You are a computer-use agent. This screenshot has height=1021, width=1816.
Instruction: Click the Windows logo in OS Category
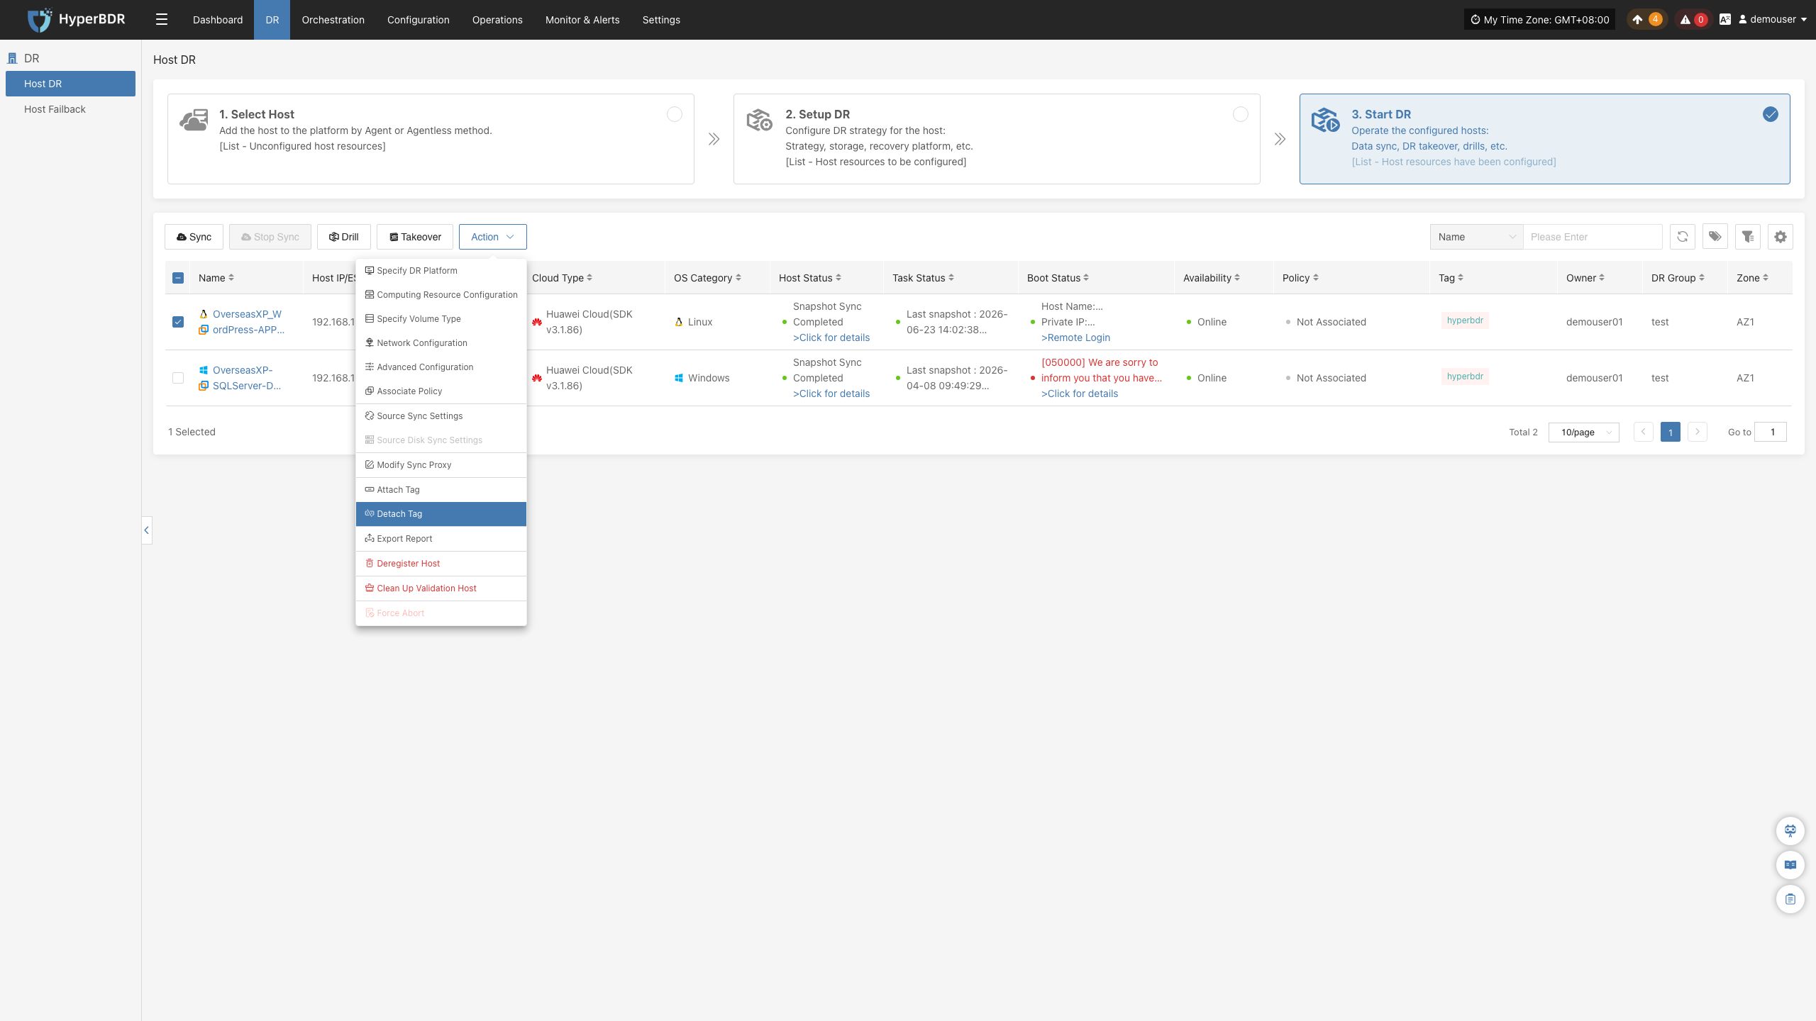coord(679,378)
